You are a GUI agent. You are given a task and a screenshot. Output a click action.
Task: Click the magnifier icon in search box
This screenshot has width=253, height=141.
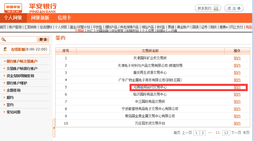(4, 40)
